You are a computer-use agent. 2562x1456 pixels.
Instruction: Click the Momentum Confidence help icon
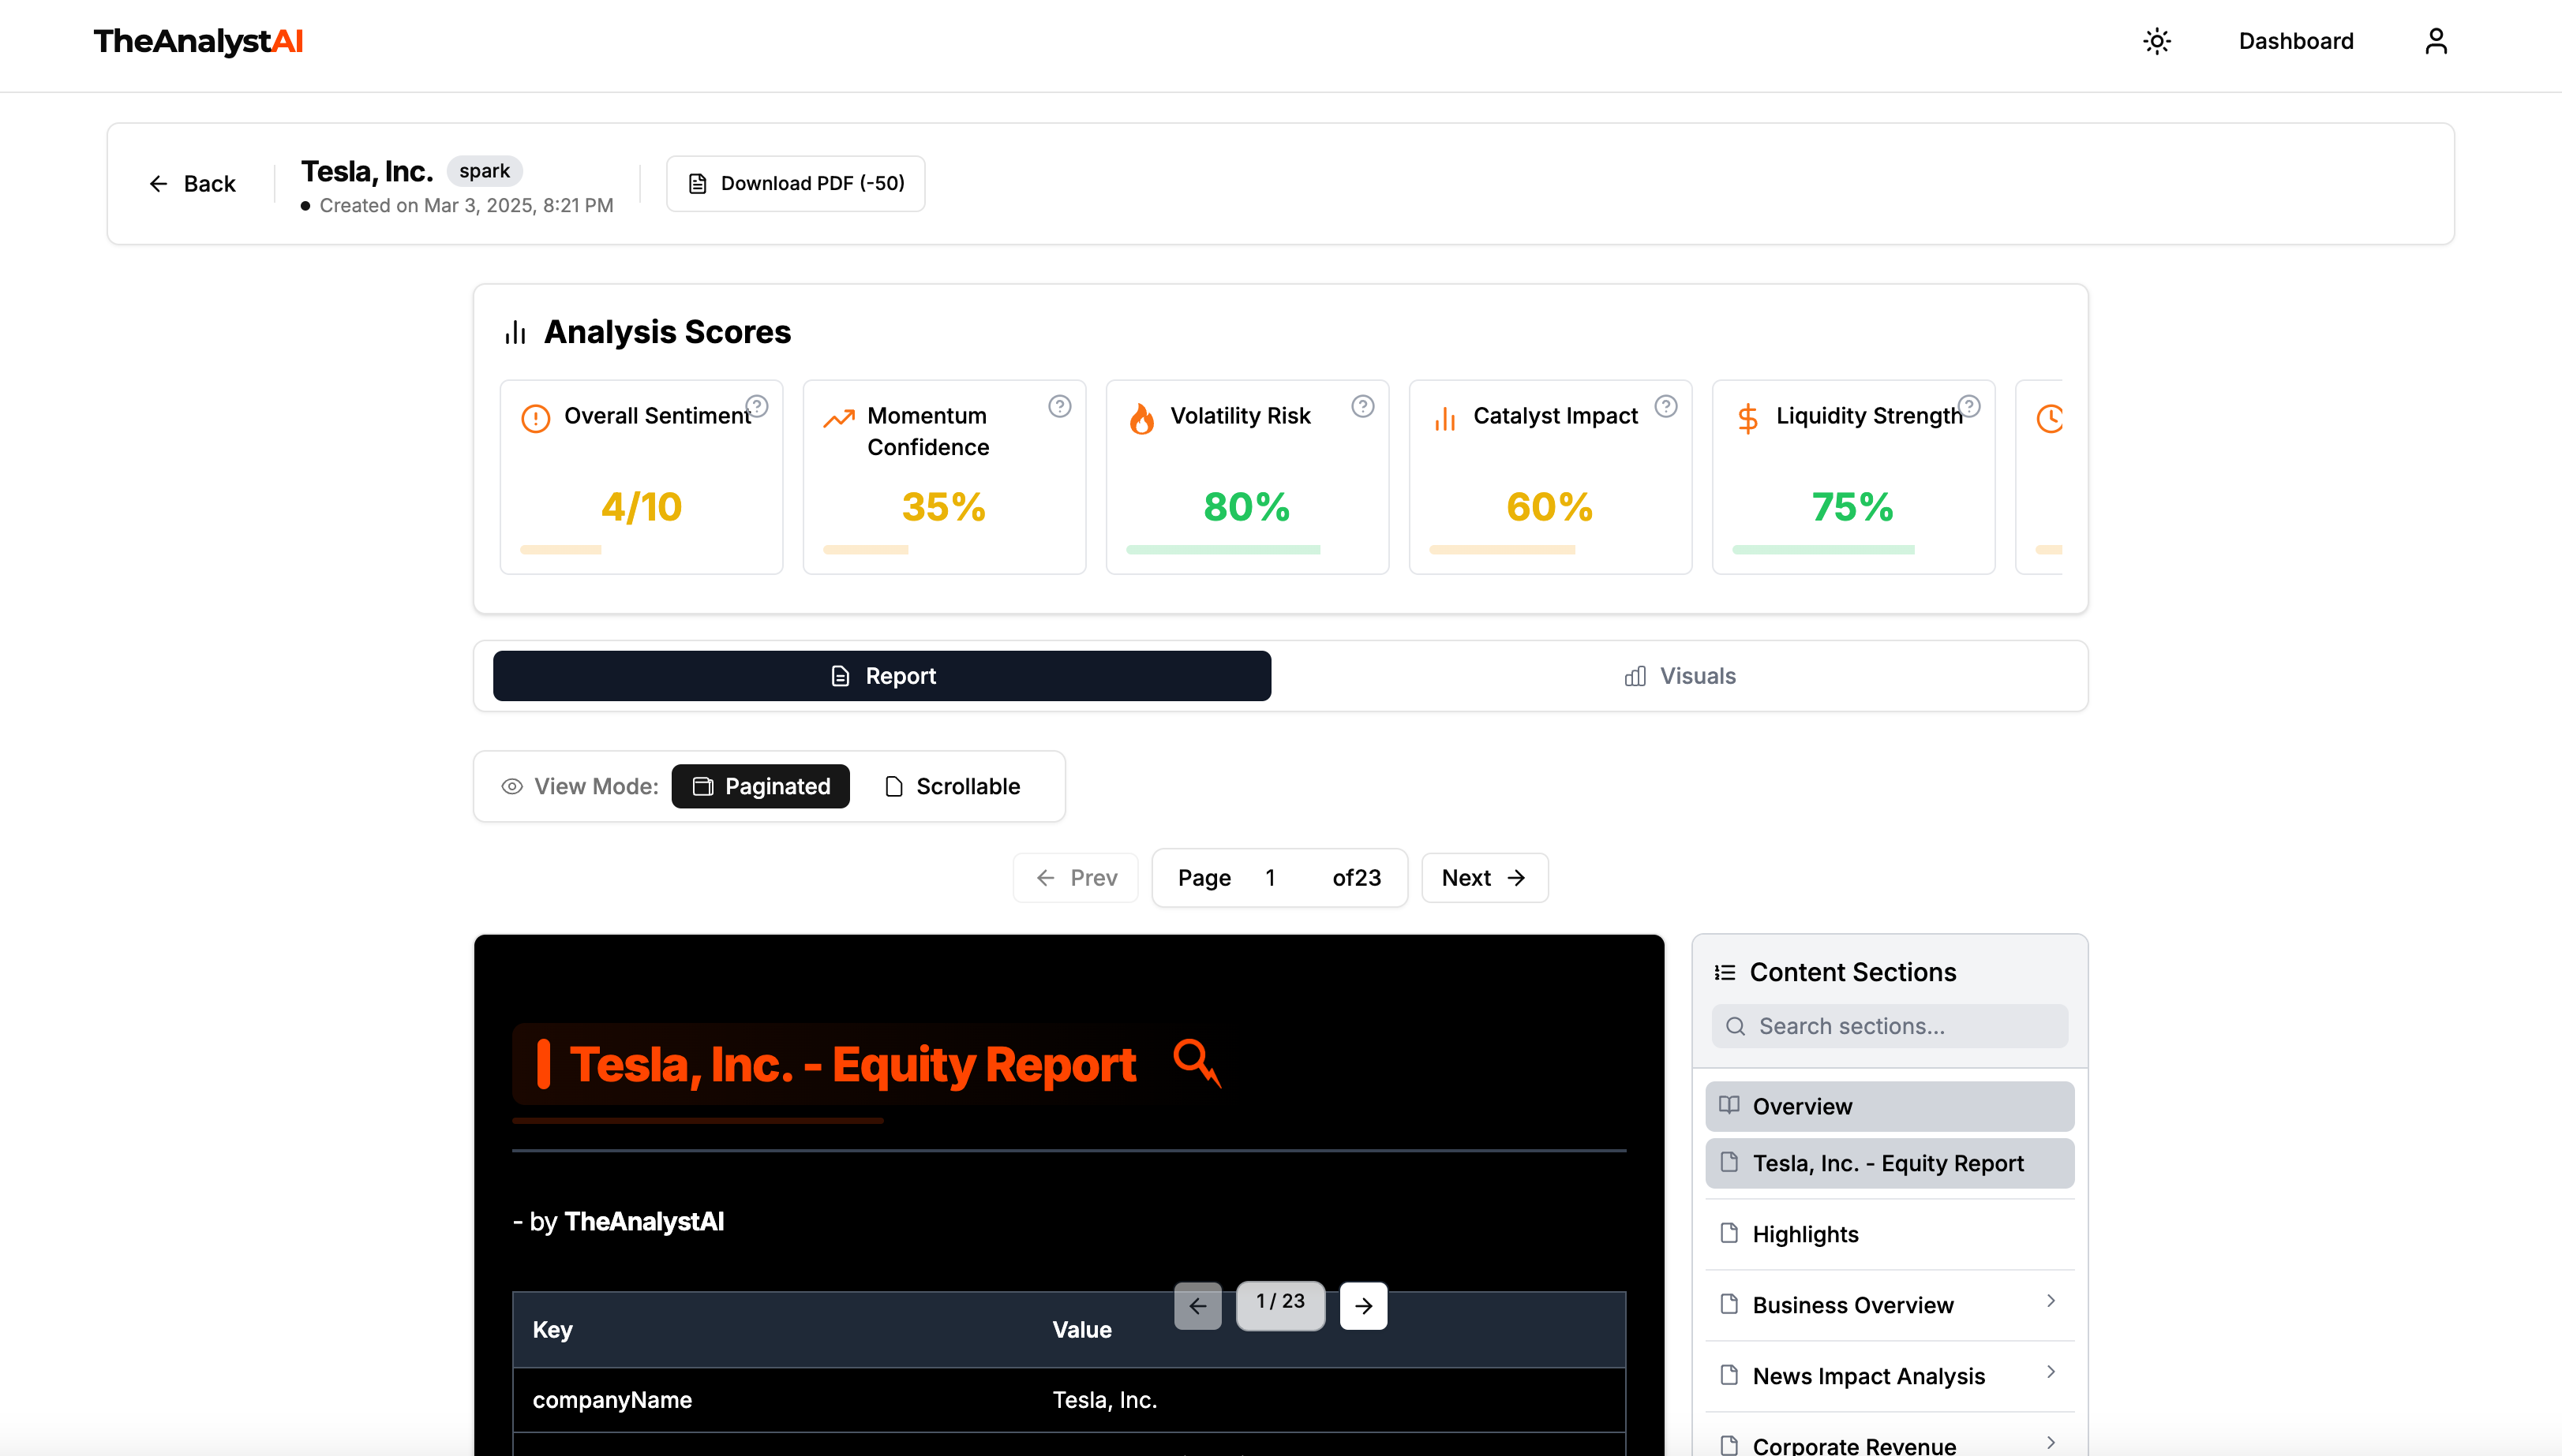tap(1059, 406)
